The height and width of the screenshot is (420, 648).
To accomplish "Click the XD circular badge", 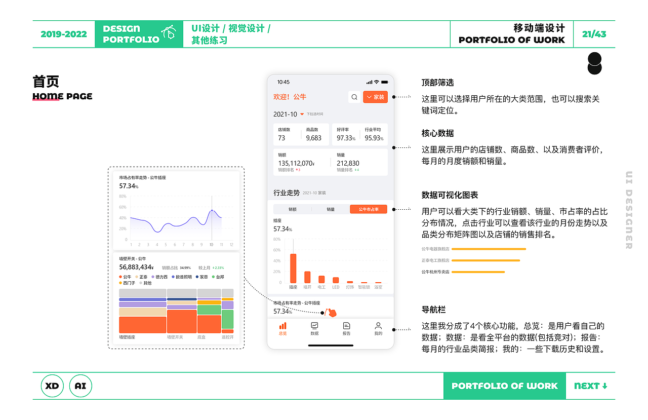I will [52, 386].
